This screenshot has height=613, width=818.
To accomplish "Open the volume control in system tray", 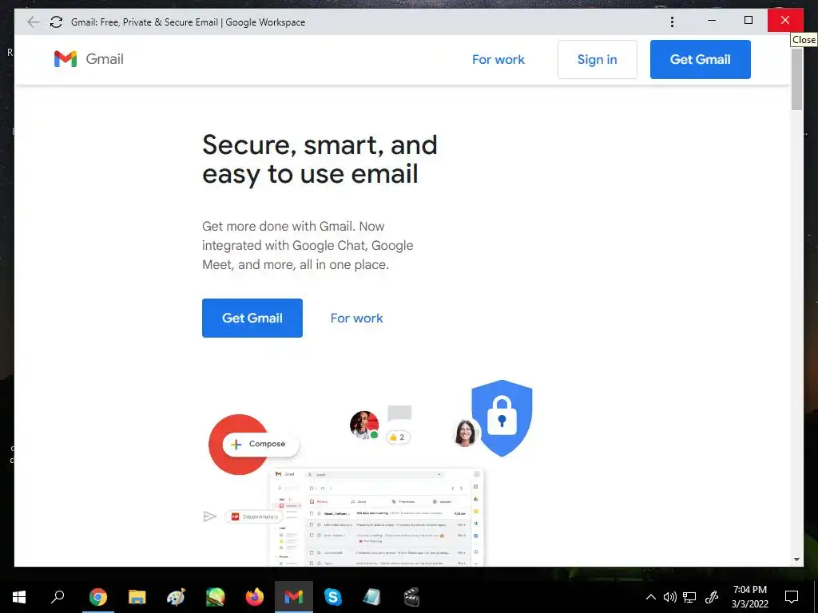I will tap(670, 597).
